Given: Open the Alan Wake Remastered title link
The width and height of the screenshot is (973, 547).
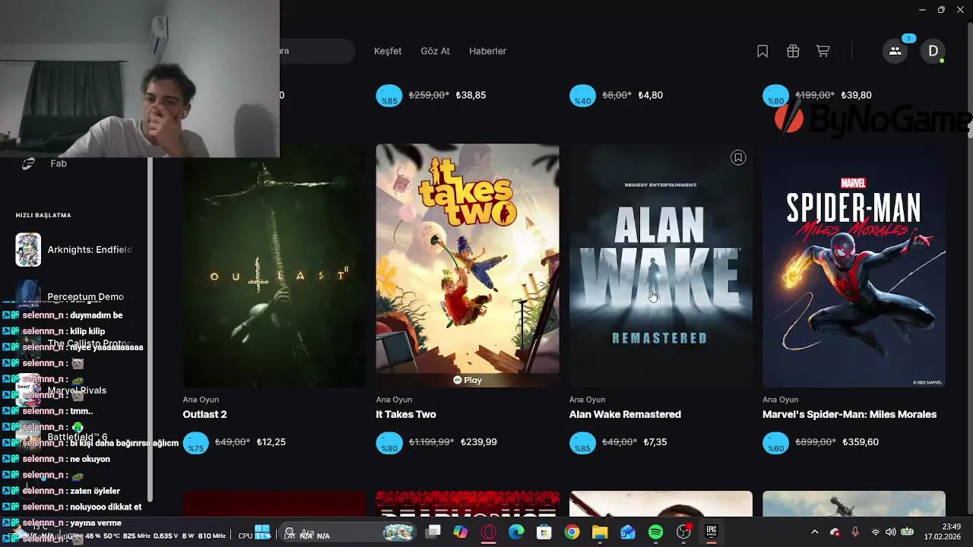Looking at the screenshot, I should pos(625,415).
